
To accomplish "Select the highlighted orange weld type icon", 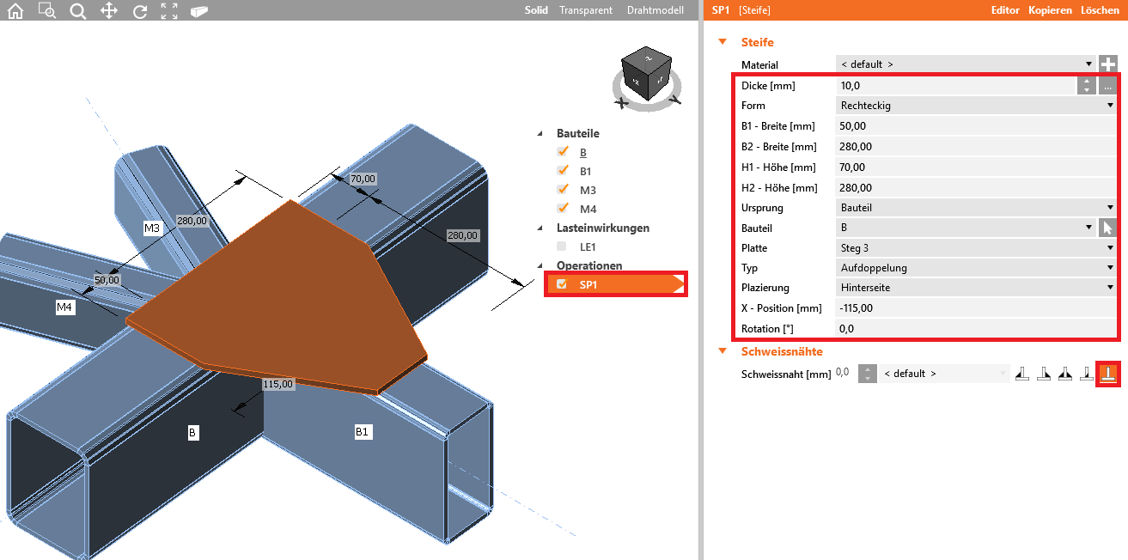I will point(1107,374).
